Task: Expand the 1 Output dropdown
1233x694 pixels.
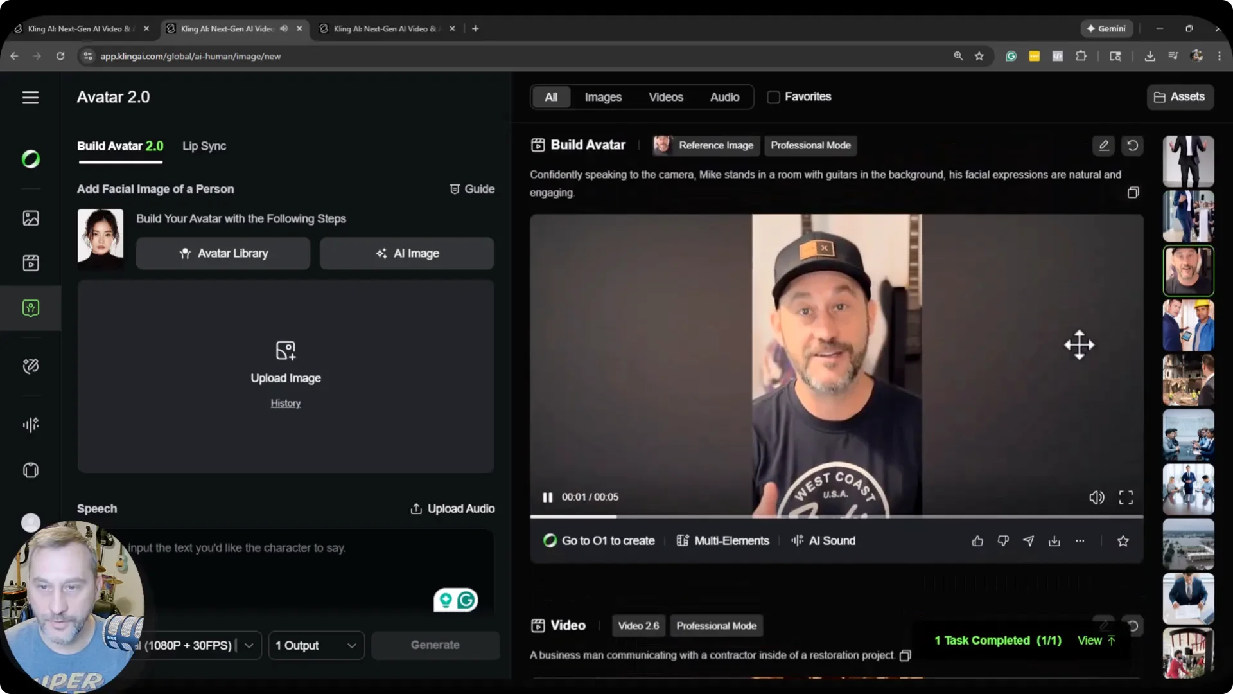Action: pyautogui.click(x=316, y=645)
